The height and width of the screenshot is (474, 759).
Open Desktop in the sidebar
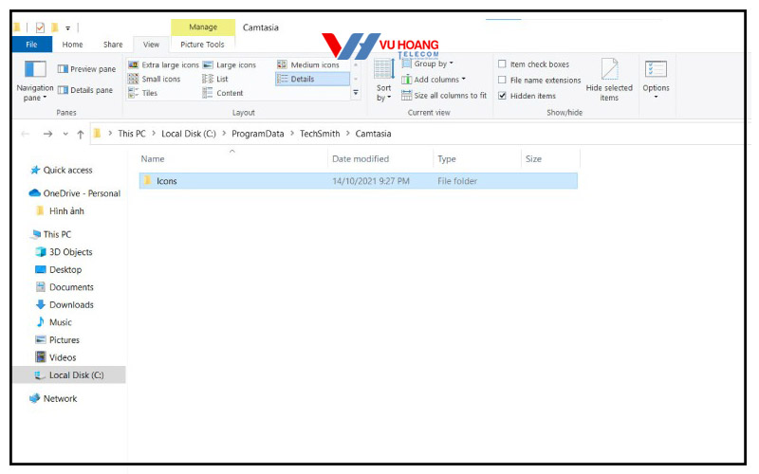59,270
